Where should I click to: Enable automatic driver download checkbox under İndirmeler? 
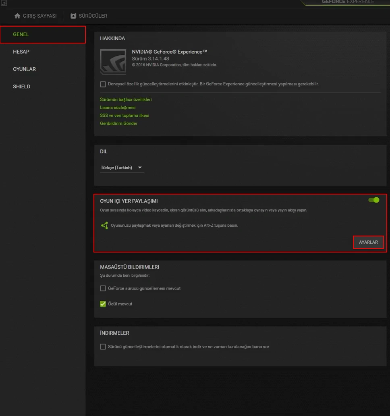click(x=103, y=347)
